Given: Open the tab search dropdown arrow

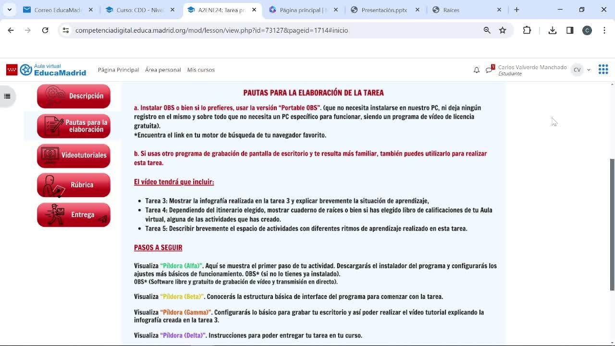Looking at the screenshot, I should click(10, 10).
